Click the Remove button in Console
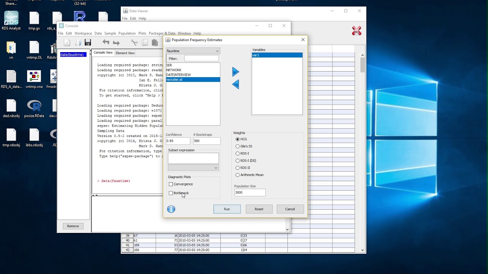 point(73,226)
